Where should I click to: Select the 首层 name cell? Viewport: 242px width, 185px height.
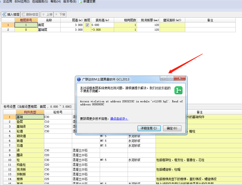coord(49,25)
